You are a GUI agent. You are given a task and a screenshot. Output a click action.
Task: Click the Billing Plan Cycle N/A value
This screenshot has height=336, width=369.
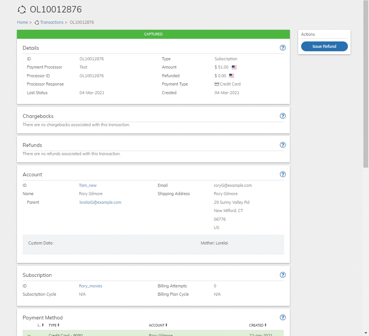point(217,295)
